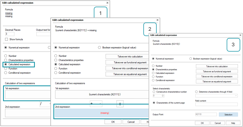Select Boolean expression in dialog 3
The height and width of the screenshot is (127, 243).
click(190, 59)
